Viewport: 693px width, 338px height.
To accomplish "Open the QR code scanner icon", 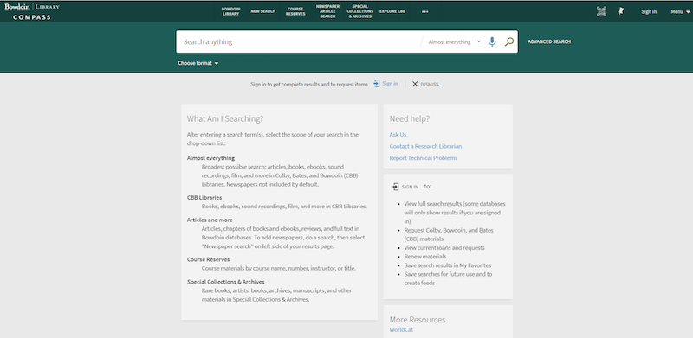I will tap(601, 11).
